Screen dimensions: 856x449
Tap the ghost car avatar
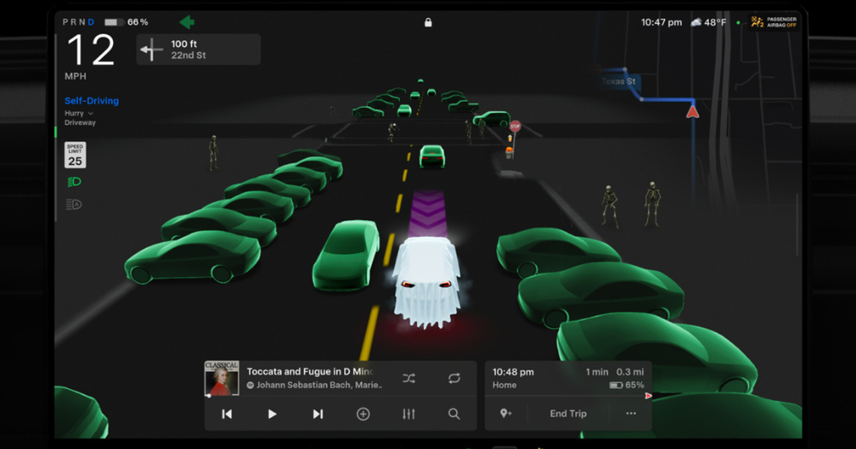(426, 282)
